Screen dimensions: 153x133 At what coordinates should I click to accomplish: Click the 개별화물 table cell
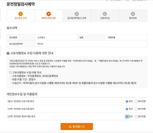126,37
